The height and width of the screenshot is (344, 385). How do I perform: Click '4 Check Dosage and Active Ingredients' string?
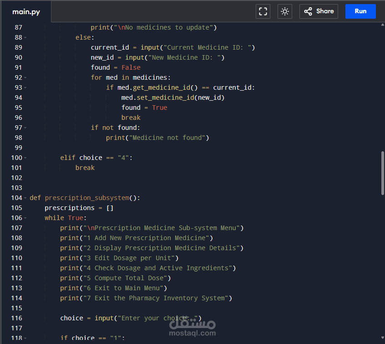point(157,268)
